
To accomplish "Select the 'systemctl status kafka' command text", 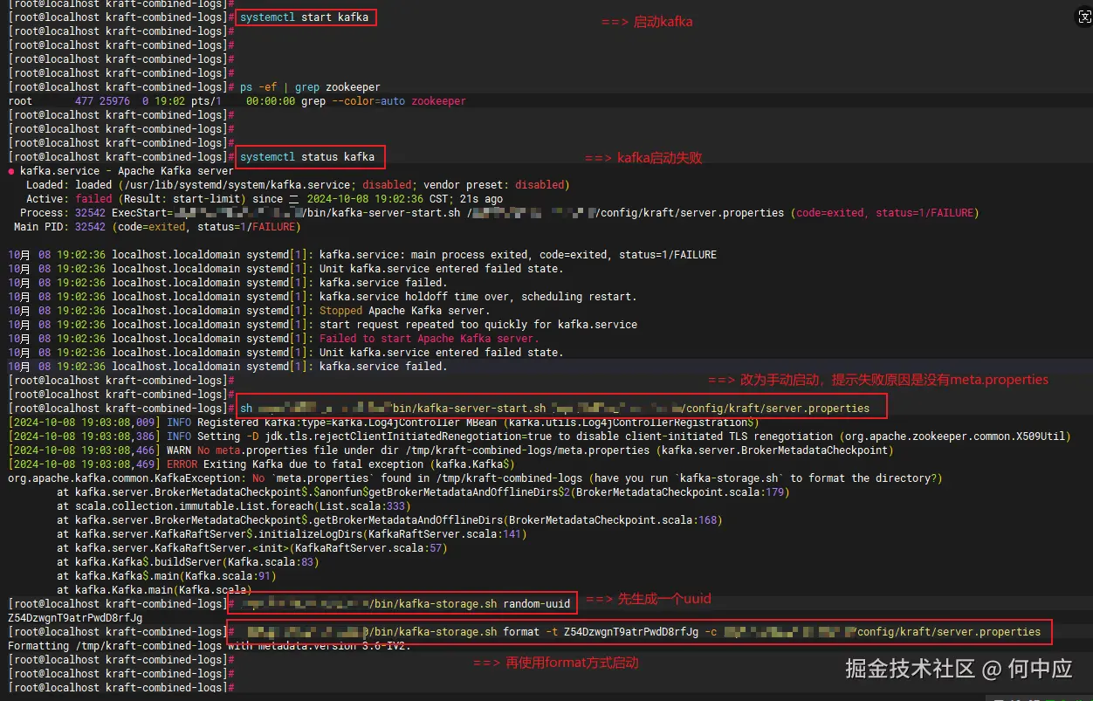I will [307, 157].
